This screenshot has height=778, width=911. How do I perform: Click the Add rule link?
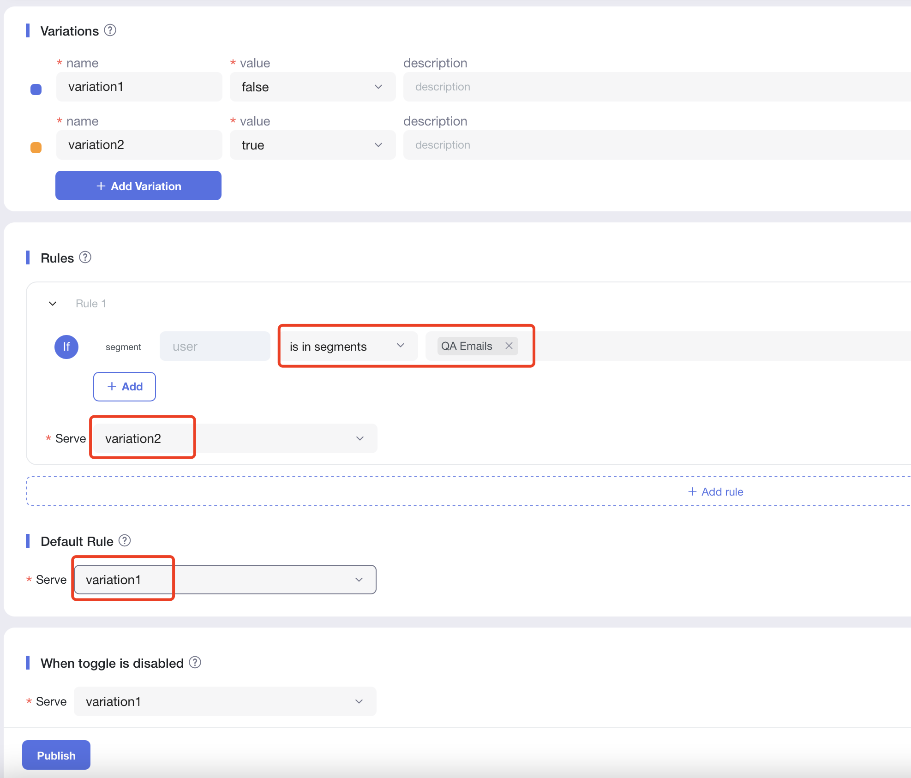click(x=715, y=491)
